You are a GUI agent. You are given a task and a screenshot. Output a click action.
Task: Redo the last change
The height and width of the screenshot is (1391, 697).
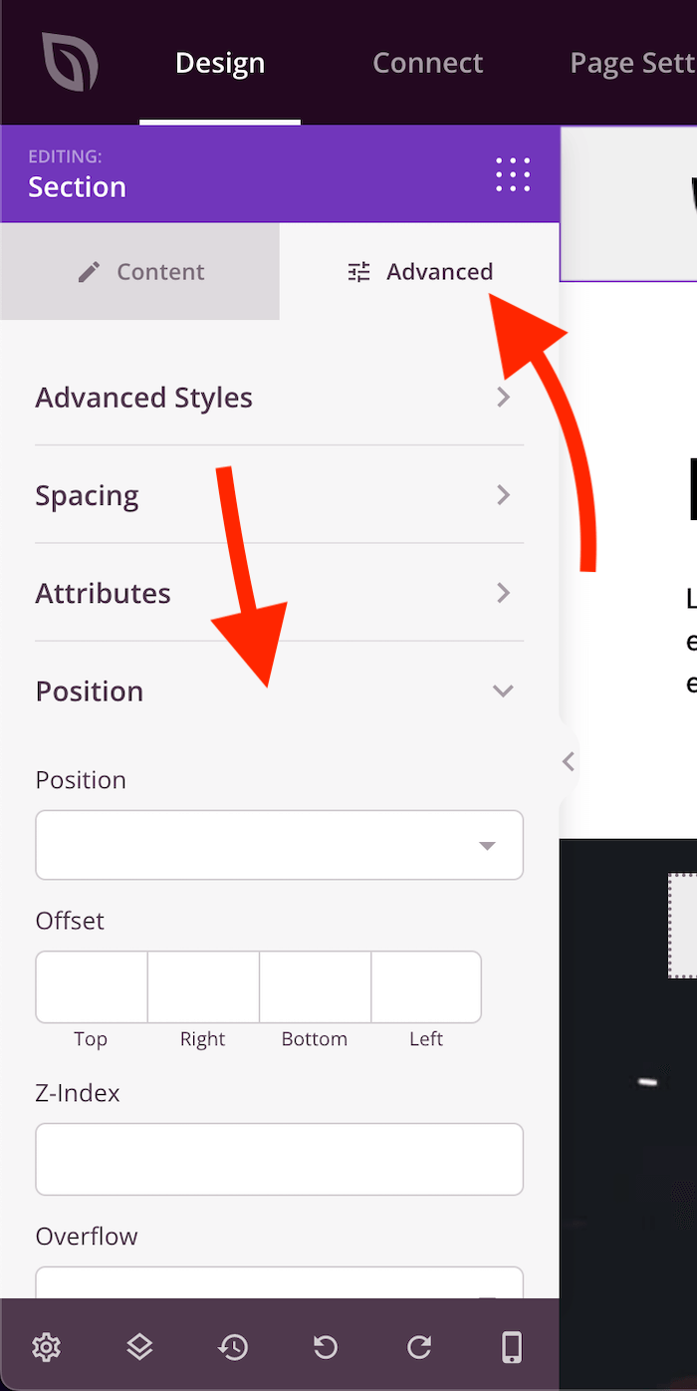click(418, 1346)
